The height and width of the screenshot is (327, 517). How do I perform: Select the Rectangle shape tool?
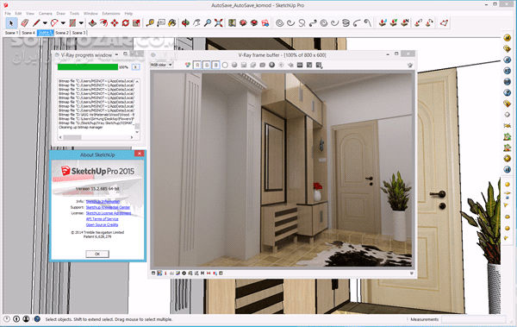click(x=72, y=23)
